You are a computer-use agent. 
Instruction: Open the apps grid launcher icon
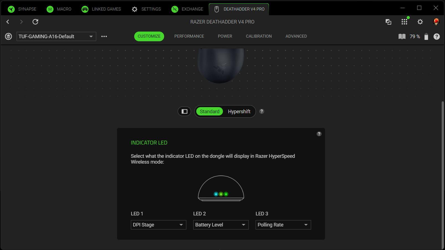pos(404,22)
